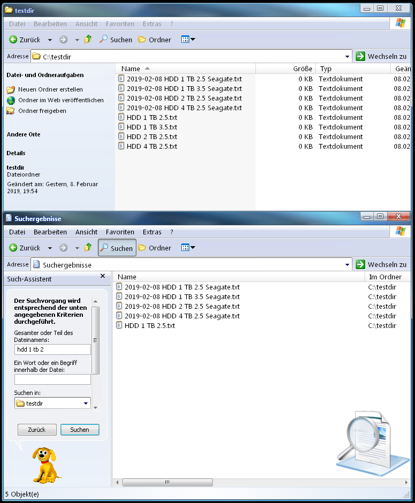Viewport: 415px width, 503px height.
Task: Click 'Ordner im Web veröffentlichen' link
Action: pos(61,100)
